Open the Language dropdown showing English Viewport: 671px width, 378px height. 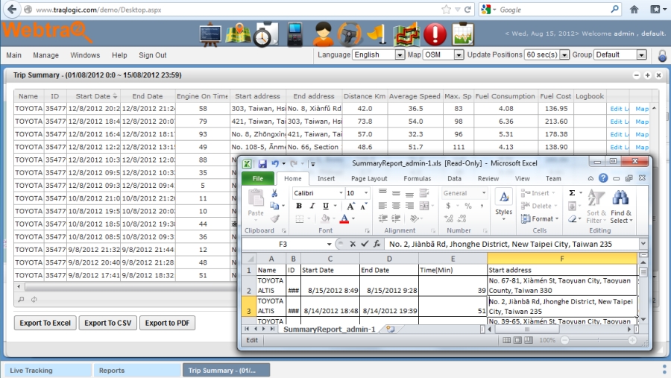[x=378, y=54]
